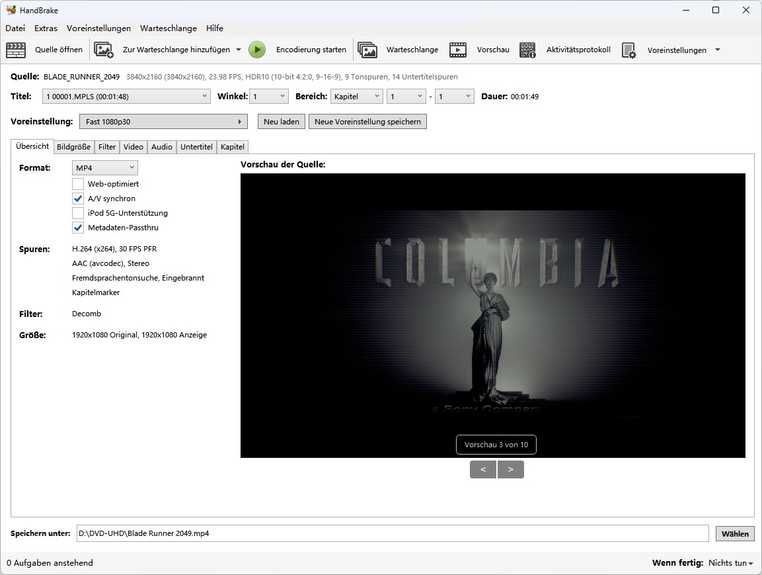Switch to the Audio tab
Screen dimensions: 762x575
162,147
